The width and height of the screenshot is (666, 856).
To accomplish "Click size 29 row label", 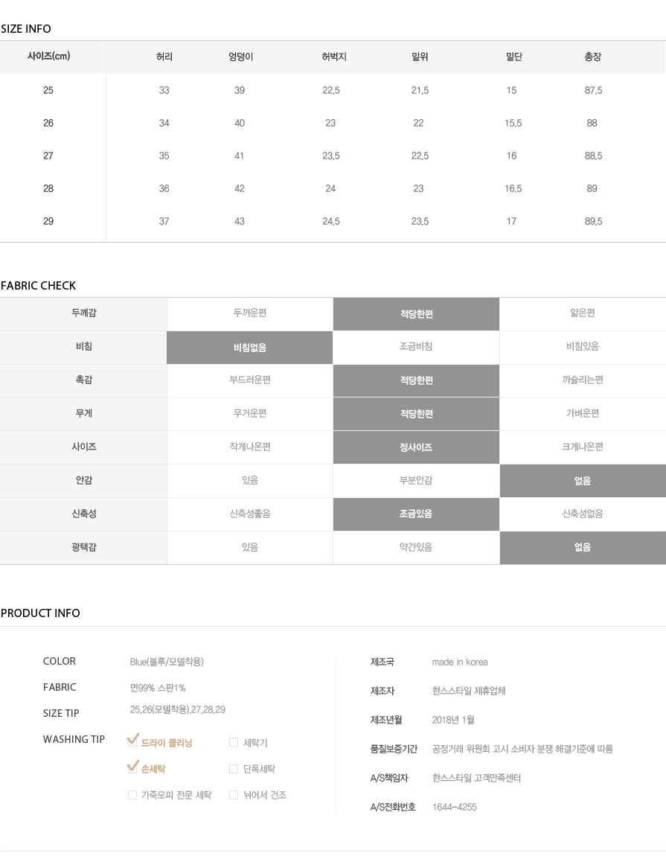I will pyautogui.click(x=48, y=221).
